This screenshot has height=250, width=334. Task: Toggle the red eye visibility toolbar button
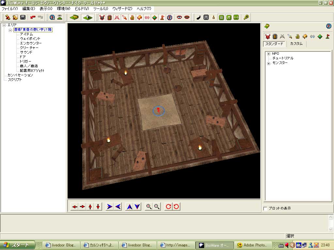pyautogui.click(x=179, y=17)
